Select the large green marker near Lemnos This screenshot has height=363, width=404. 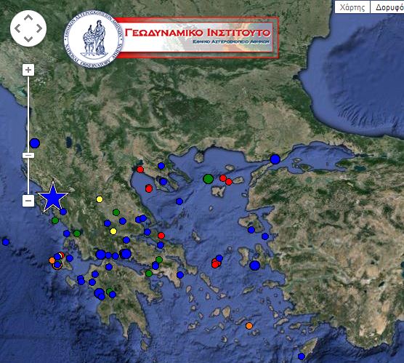pos(209,179)
